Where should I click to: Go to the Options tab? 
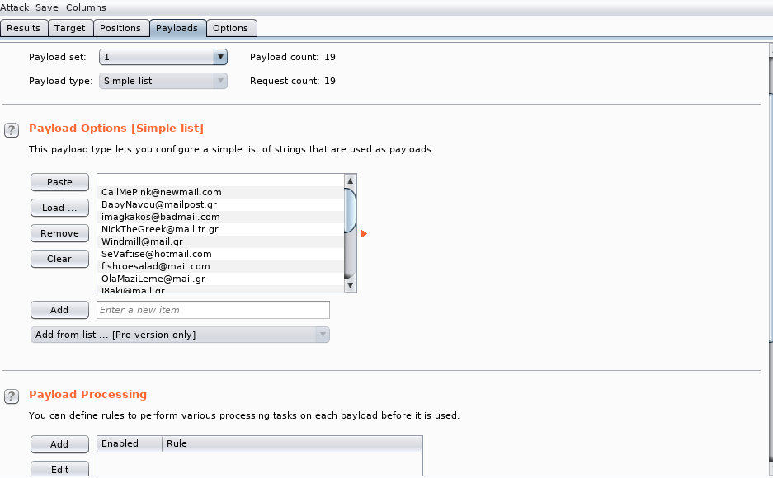[x=230, y=28]
